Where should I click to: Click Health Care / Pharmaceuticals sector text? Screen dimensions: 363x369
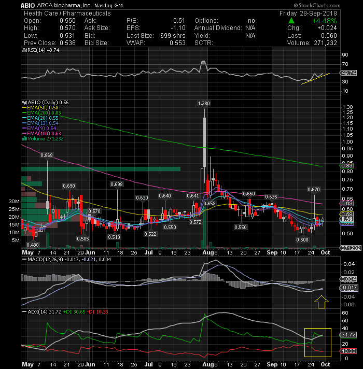point(67,13)
